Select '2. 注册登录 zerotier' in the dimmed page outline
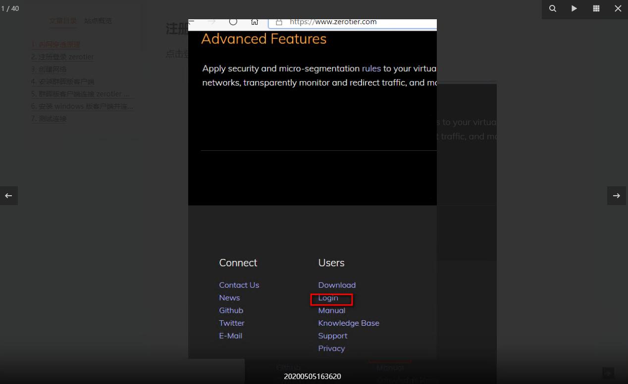628x384 pixels. [62, 57]
